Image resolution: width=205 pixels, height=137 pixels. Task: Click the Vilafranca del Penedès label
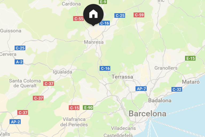pos(74,122)
